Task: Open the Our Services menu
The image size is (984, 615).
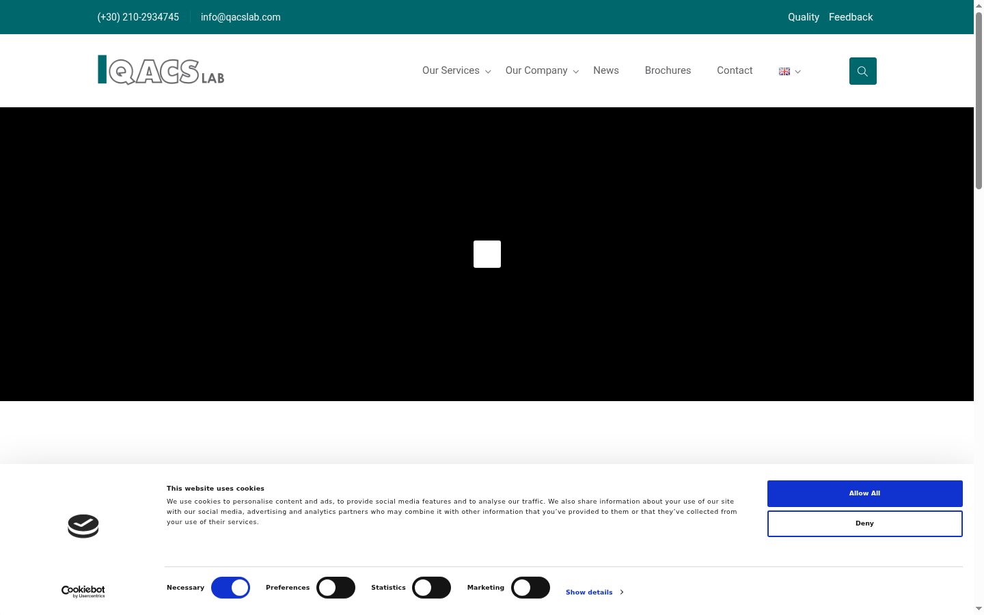Action: point(451,70)
